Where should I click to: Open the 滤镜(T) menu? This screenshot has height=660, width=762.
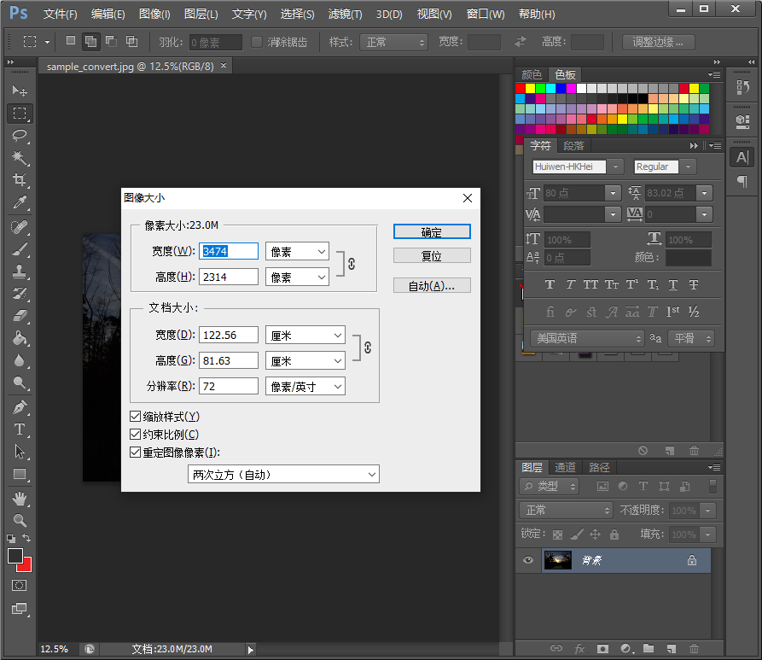(x=345, y=15)
